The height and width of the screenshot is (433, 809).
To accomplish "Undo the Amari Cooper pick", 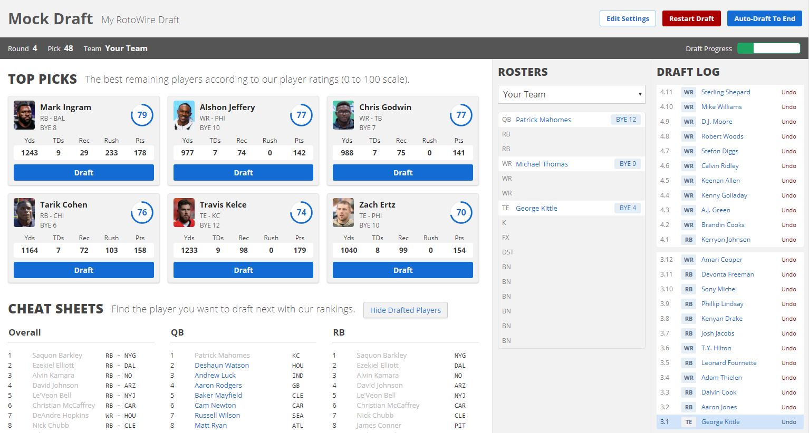I will (x=788, y=260).
